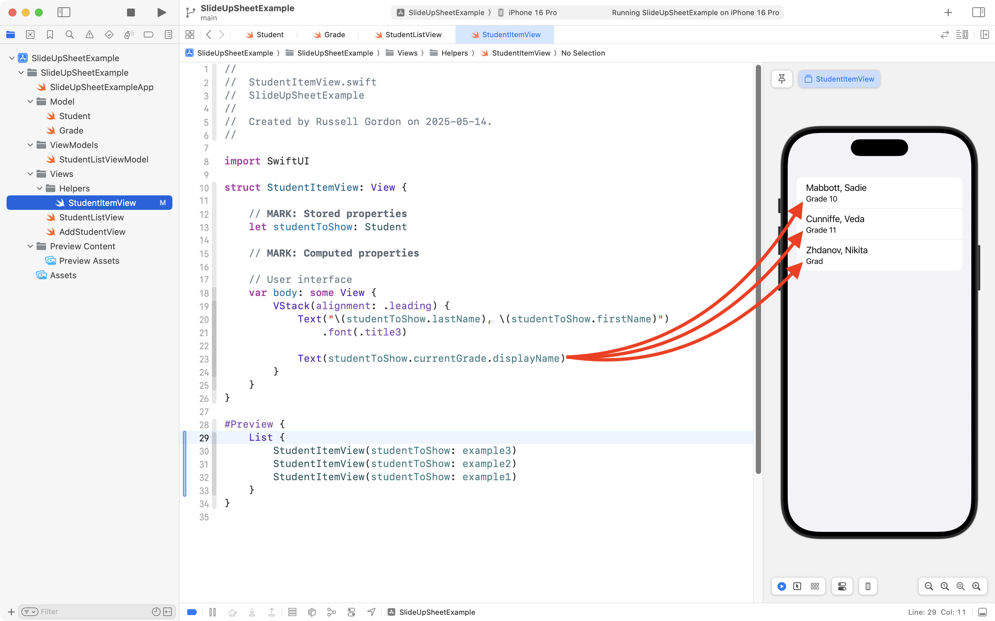Collapse the Helpers folder
The height and width of the screenshot is (621, 995).
pos(39,188)
